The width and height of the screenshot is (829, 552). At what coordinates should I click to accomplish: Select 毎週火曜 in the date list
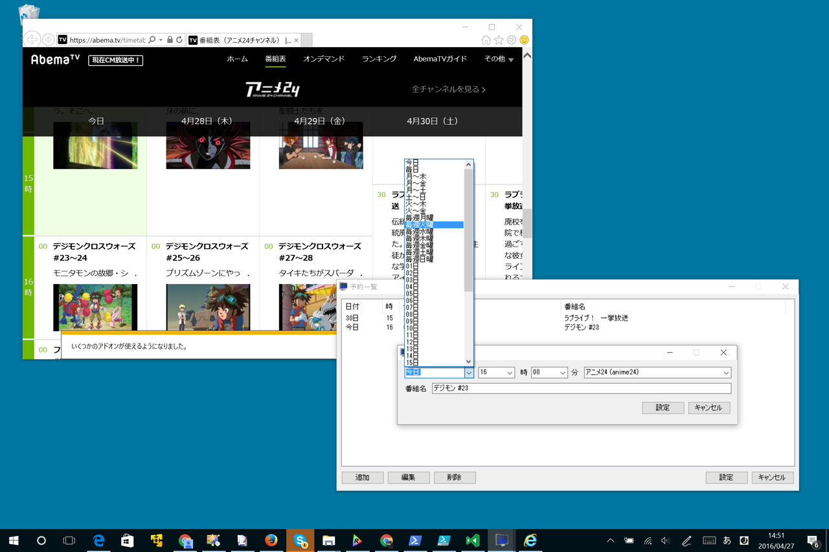coord(434,225)
